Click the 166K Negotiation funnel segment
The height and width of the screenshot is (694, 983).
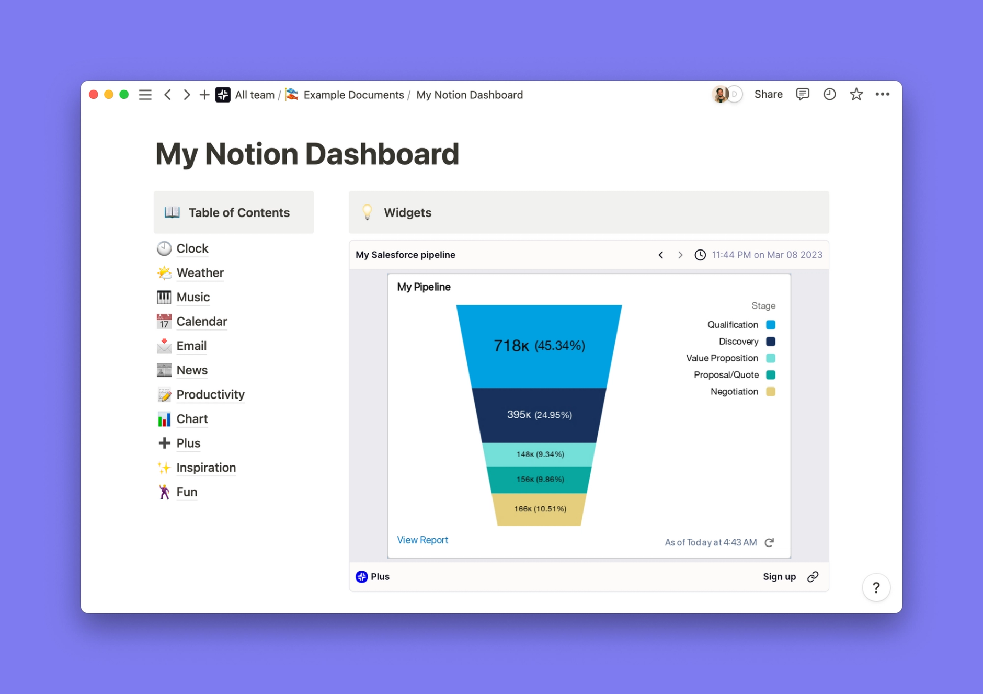pyautogui.click(x=539, y=509)
